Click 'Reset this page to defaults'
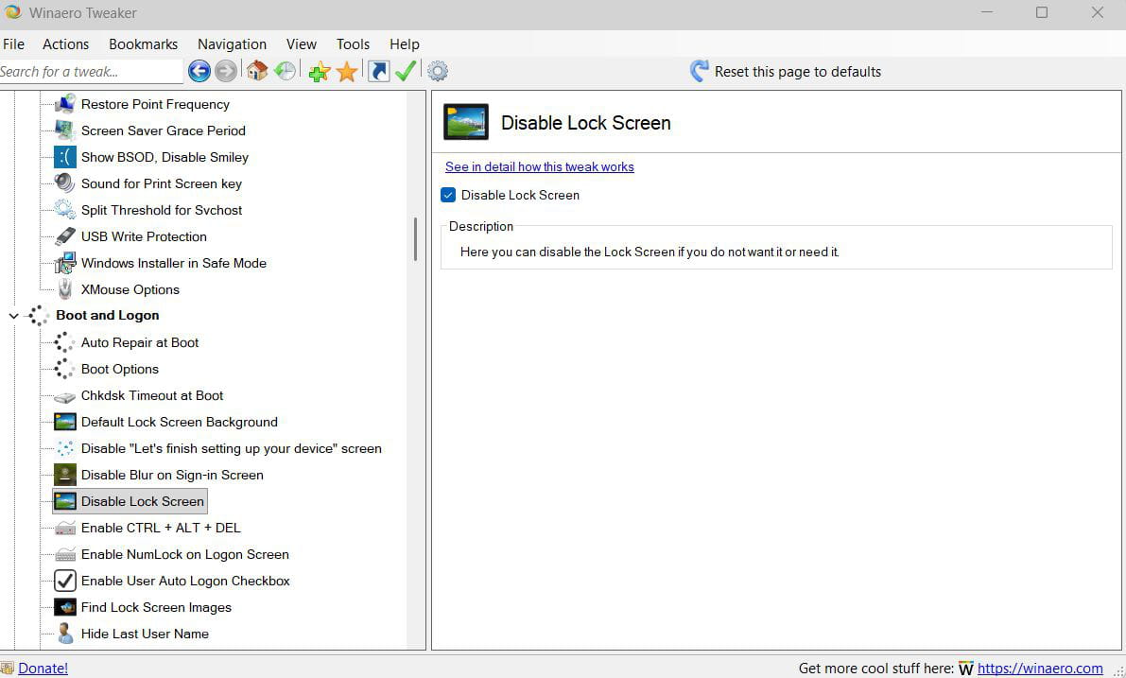The height and width of the screenshot is (678, 1126). click(797, 72)
